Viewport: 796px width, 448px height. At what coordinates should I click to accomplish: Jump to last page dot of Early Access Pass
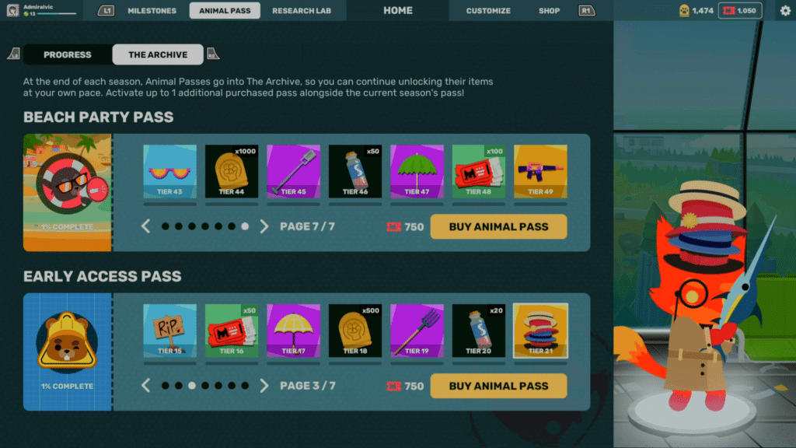[245, 386]
